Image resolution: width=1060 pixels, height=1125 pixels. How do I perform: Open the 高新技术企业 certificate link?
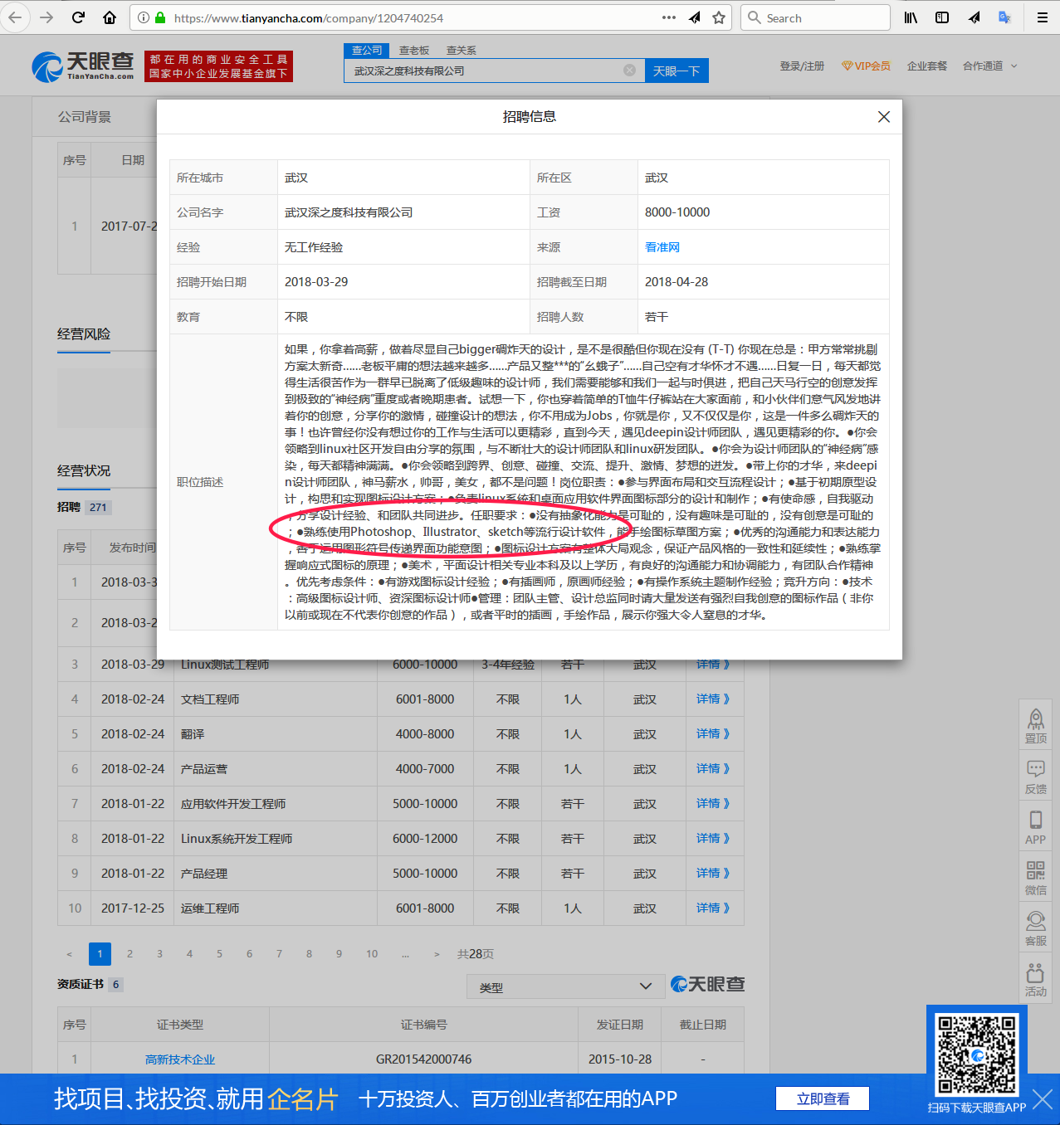click(180, 1059)
